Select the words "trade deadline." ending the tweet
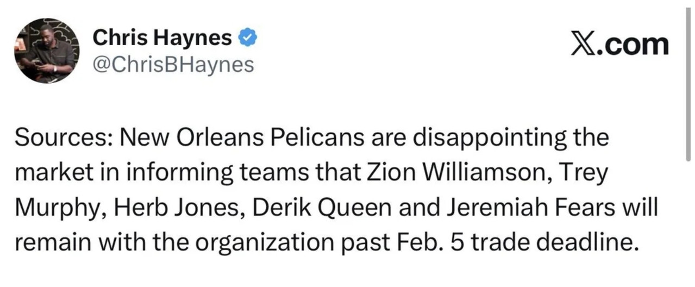 [553, 241]
